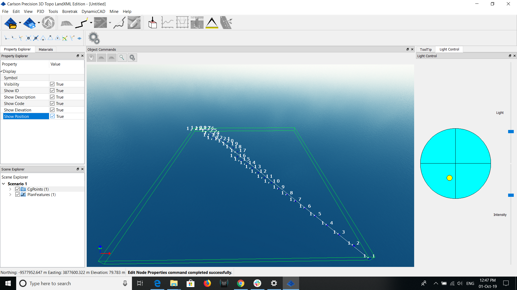
Task: Click the Intensity slider handle
Action: [x=511, y=195]
